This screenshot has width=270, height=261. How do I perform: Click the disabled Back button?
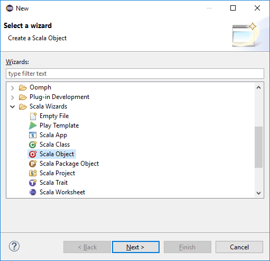pyautogui.click(x=87, y=247)
